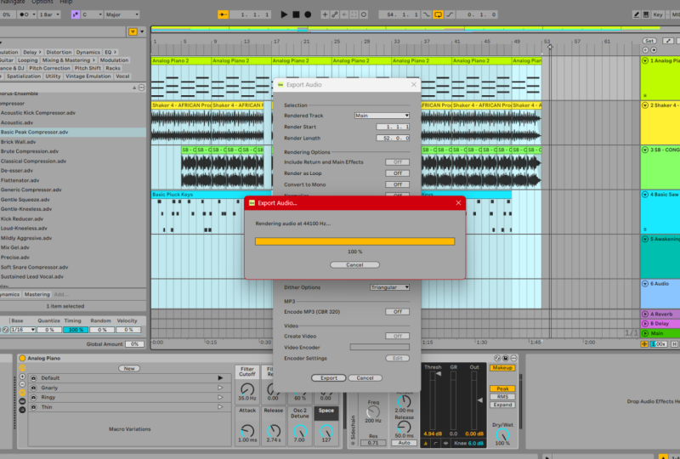
Task: Toggle Convert to Mono setting
Action: click(x=397, y=184)
